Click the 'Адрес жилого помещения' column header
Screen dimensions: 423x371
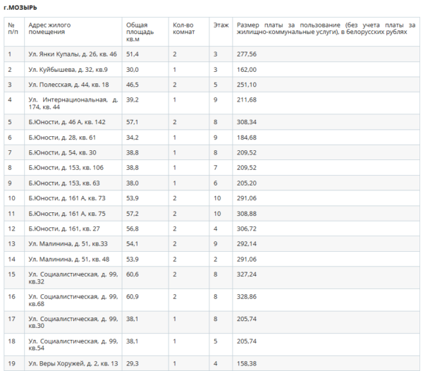click(49, 28)
